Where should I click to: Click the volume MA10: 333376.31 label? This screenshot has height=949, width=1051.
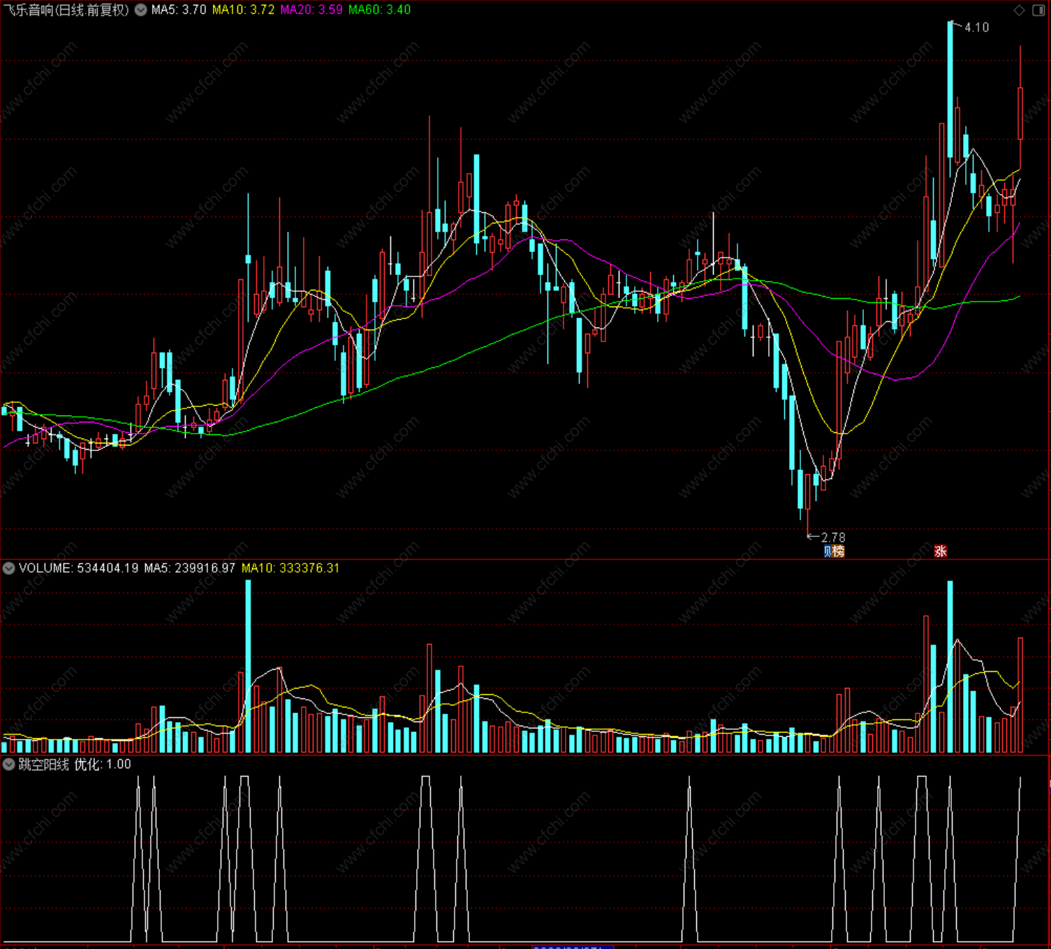[x=291, y=568]
